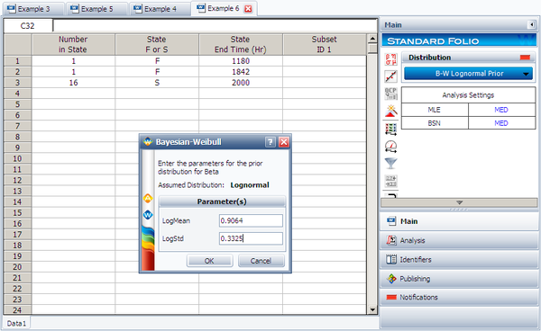Select the cell containing 16
The height and width of the screenshot is (331, 541).
pos(73,83)
